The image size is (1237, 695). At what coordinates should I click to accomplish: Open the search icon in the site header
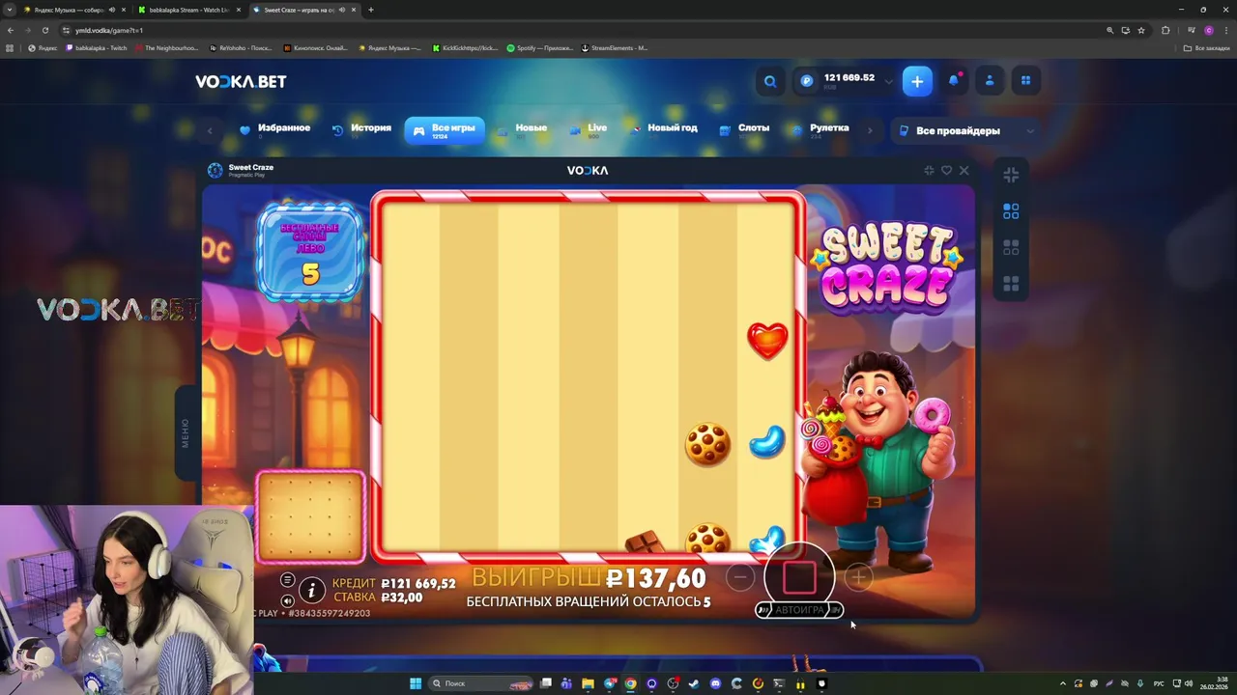770,82
